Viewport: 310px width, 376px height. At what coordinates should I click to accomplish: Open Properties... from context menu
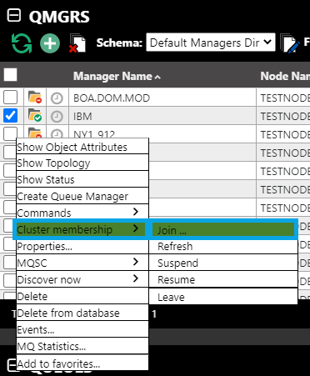click(x=82, y=246)
